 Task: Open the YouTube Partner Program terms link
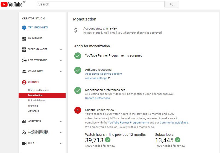click(128, 123)
